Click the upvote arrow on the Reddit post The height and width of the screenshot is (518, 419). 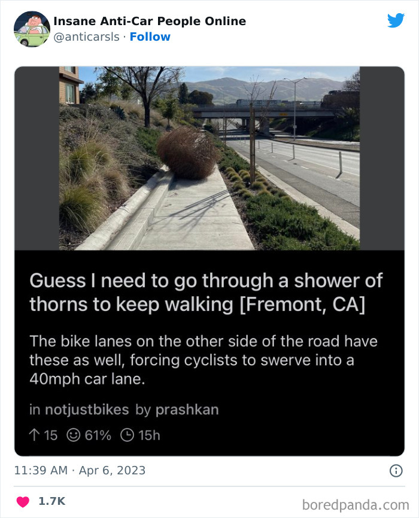click(x=34, y=435)
